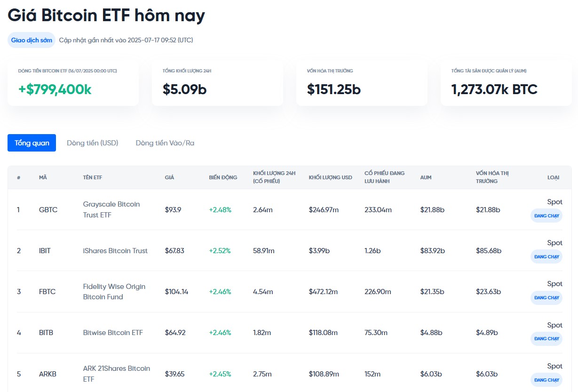Open Fidelity Wise Origin Bitcoin Fund link
The height and width of the screenshot is (392, 578).
point(114,291)
